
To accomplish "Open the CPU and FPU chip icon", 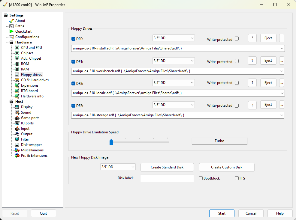I will tap(17, 48).
